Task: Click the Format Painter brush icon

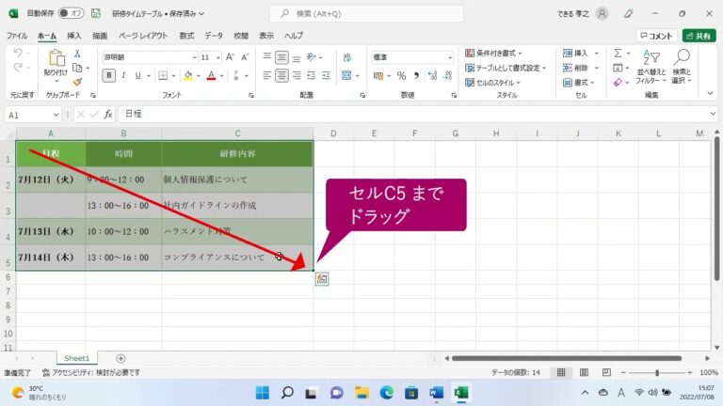Action: 77,82
